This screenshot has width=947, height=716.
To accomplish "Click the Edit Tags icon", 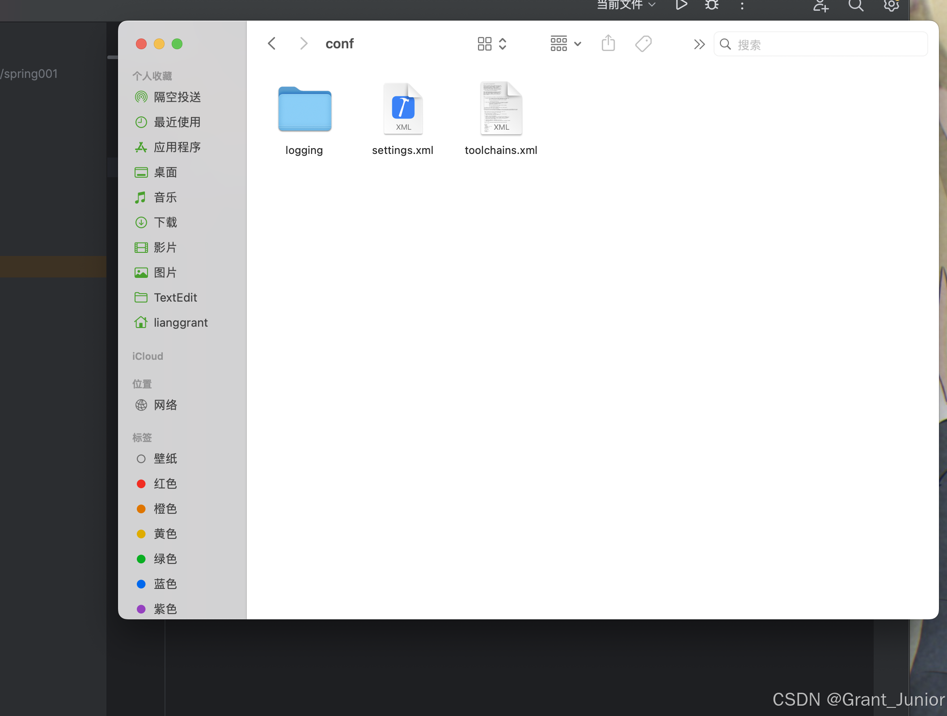I will coord(643,44).
